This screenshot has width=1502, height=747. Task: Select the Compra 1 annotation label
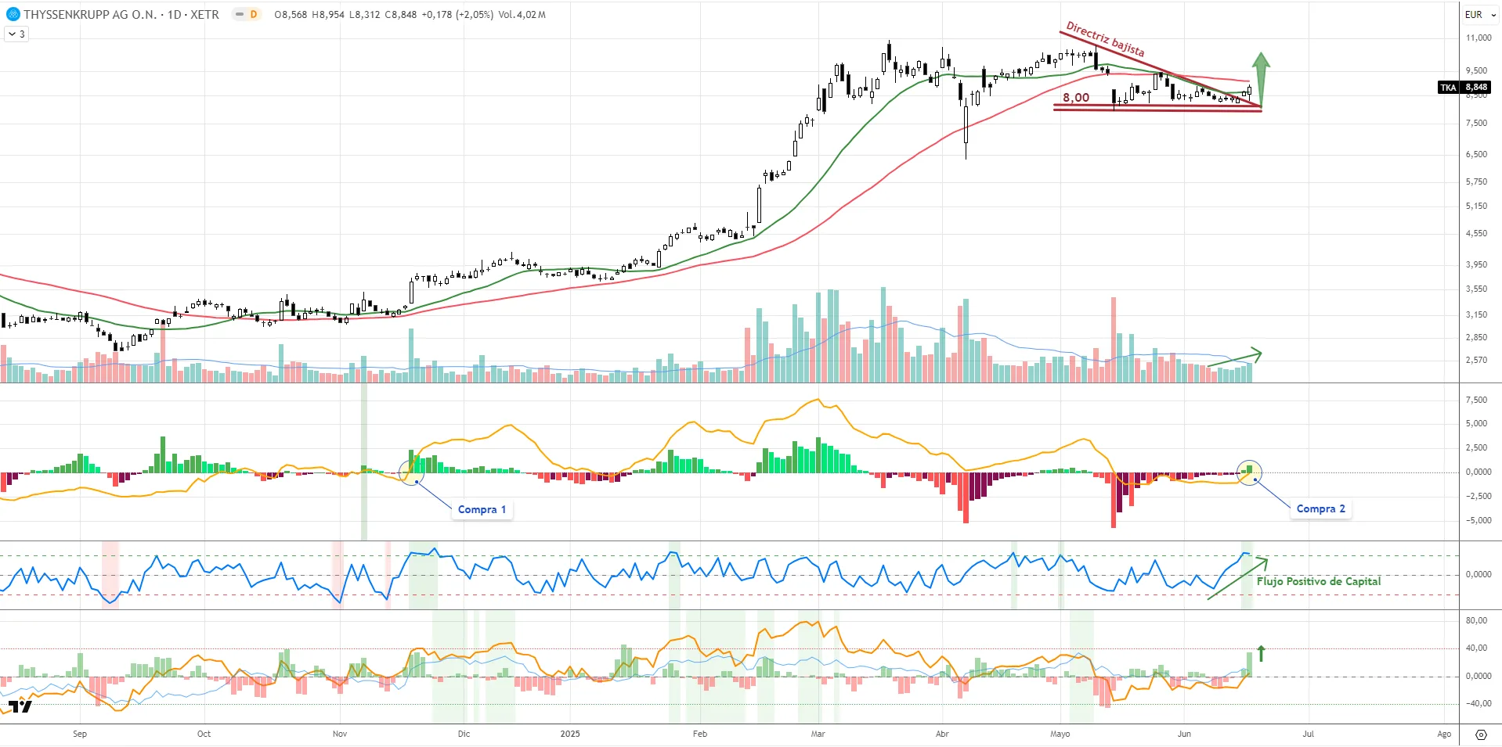click(482, 509)
